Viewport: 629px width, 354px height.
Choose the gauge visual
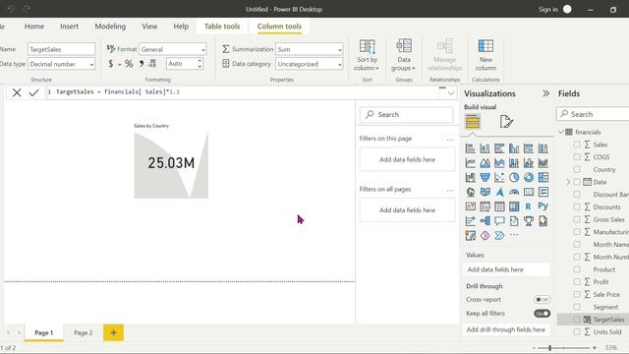coord(514,192)
